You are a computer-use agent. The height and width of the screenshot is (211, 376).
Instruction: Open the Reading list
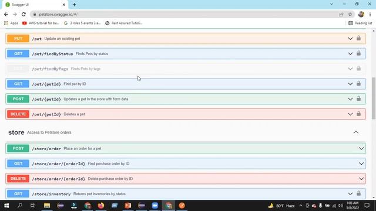click(x=360, y=23)
